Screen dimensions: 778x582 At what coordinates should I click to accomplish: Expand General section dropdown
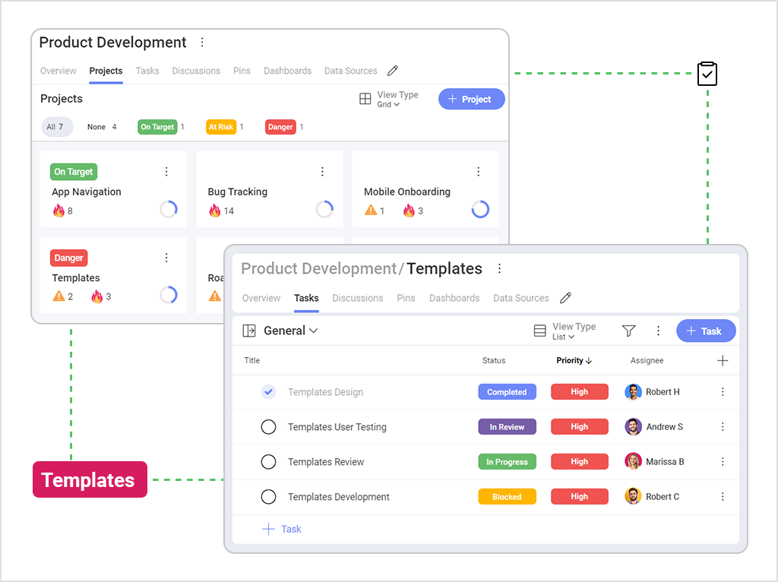point(291,331)
